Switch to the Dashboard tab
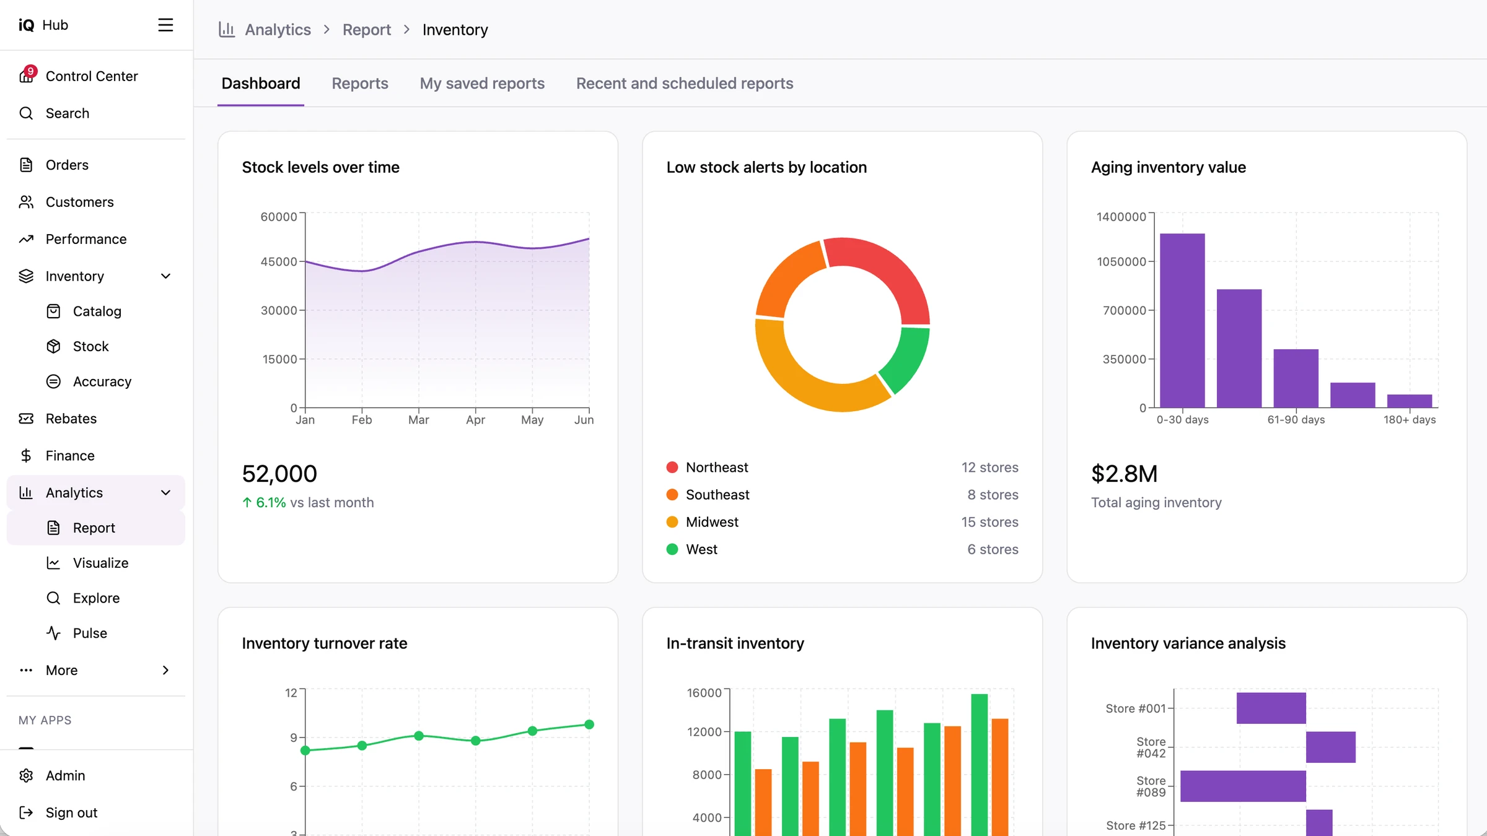The image size is (1487, 836). click(x=261, y=84)
